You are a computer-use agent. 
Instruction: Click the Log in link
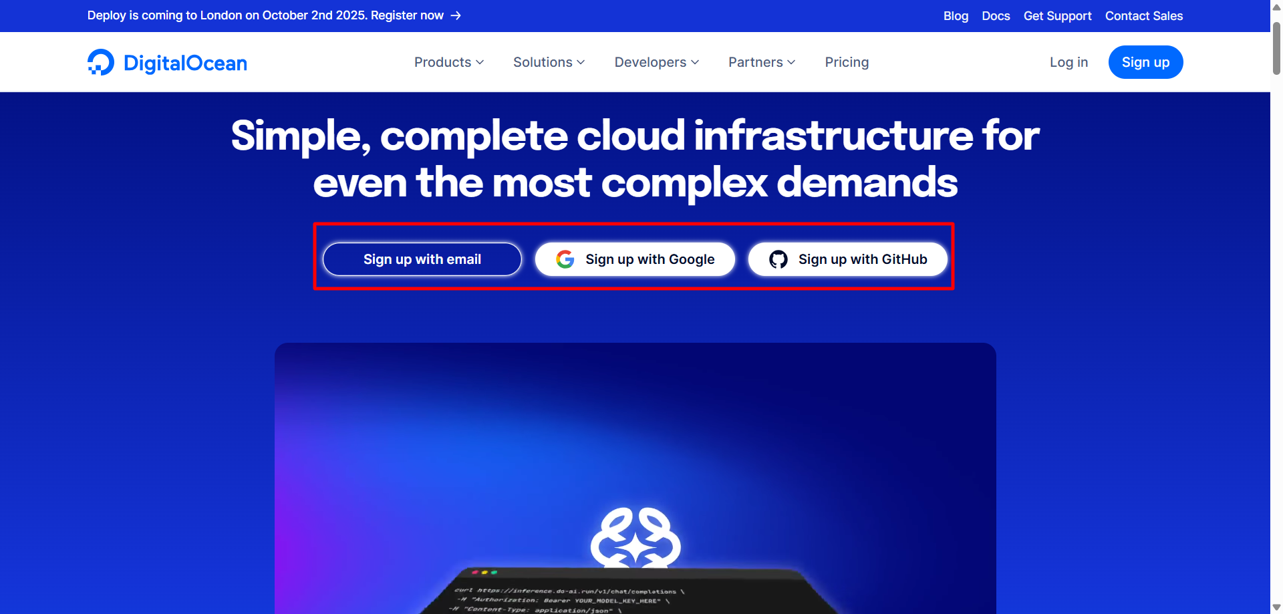(x=1068, y=62)
